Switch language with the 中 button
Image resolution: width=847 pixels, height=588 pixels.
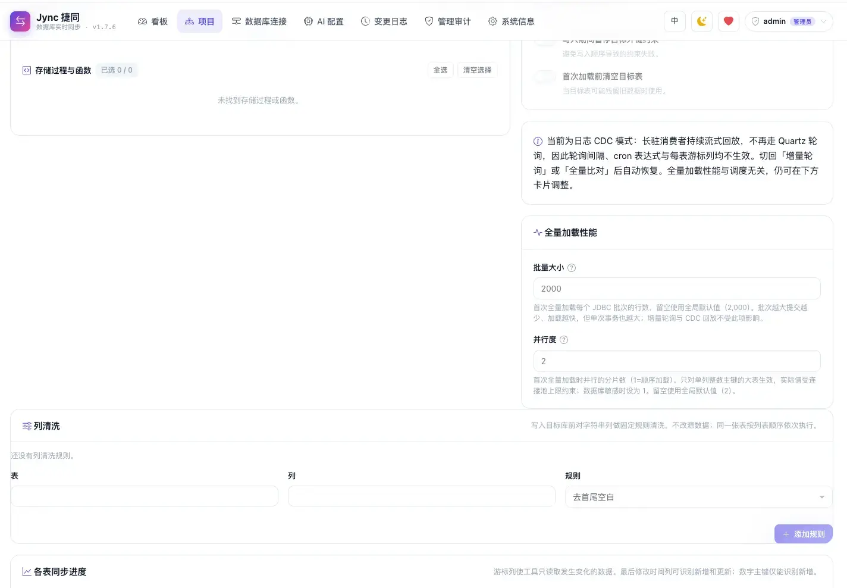click(675, 21)
